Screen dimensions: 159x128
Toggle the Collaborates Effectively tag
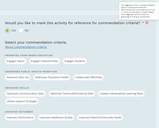(x=89, y=77)
